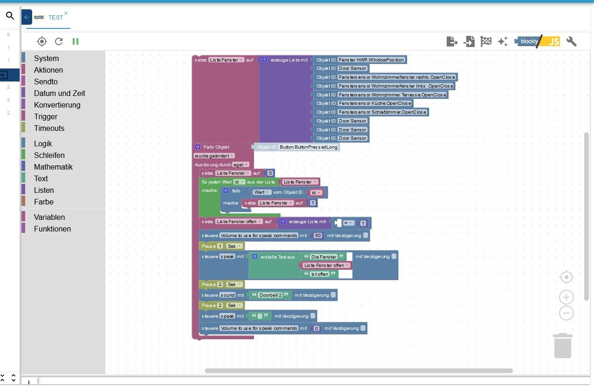Enable delay checkbox on Volume 50 block

366,236
